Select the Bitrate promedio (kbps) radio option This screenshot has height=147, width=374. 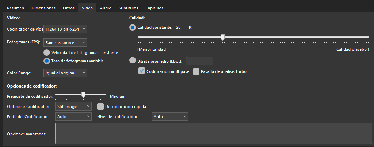(x=133, y=61)
